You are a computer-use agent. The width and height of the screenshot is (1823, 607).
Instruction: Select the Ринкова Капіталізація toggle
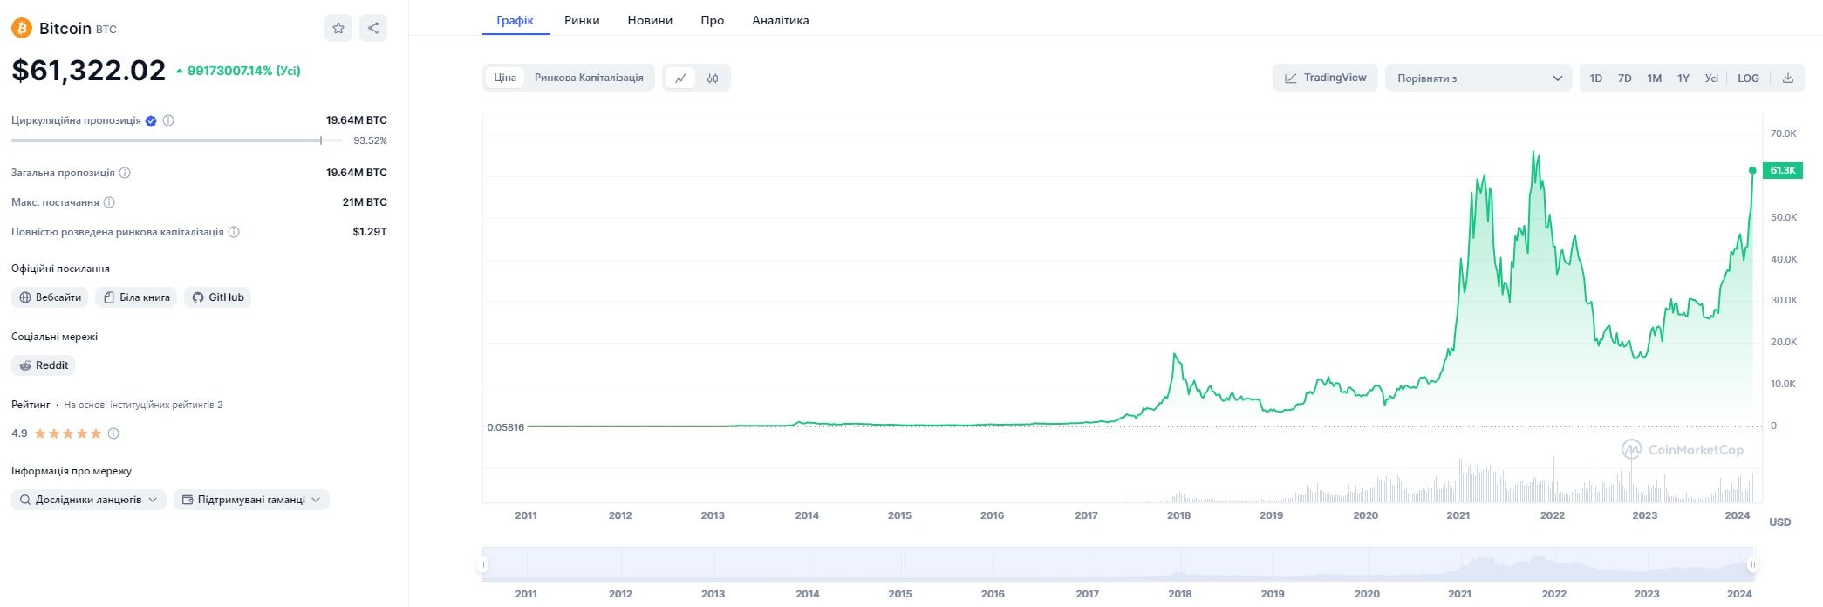pos(589,78)
